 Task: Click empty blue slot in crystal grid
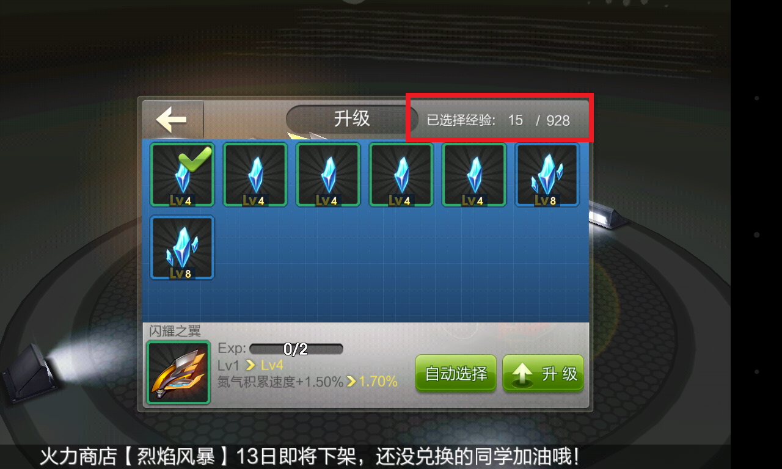[401, 247]
